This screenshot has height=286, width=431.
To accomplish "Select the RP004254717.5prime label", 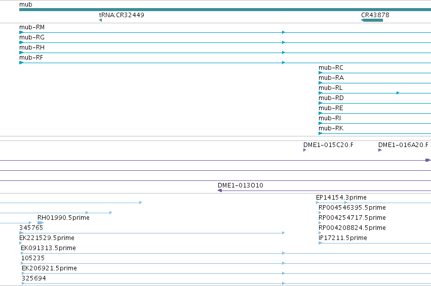I will click(x=352, y=218).
